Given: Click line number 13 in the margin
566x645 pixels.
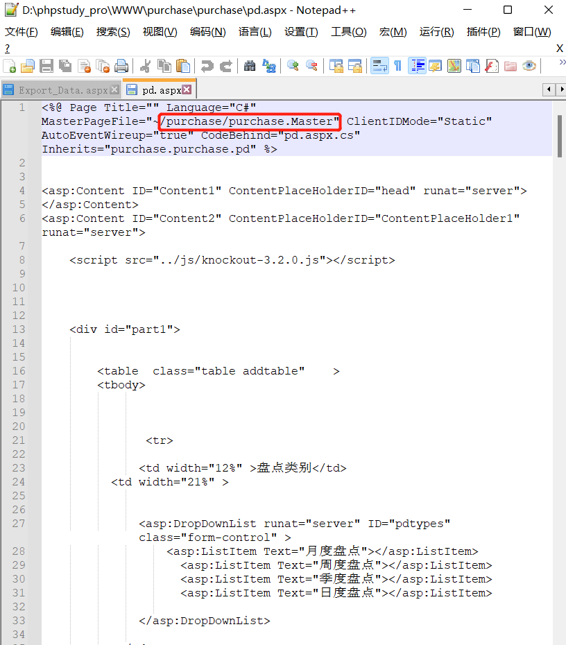Looking at the screenshot, I should click(19, 329).
